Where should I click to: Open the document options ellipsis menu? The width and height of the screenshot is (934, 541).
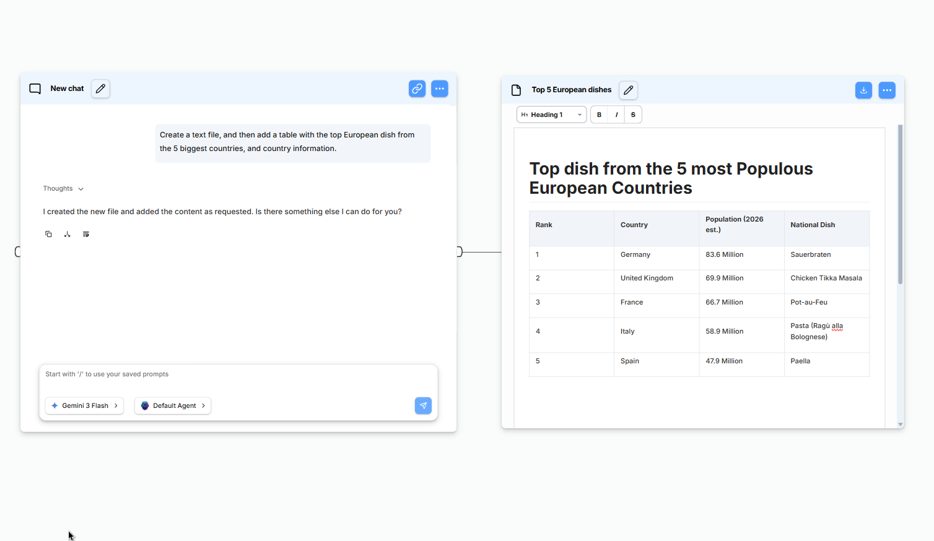(887, 90)
